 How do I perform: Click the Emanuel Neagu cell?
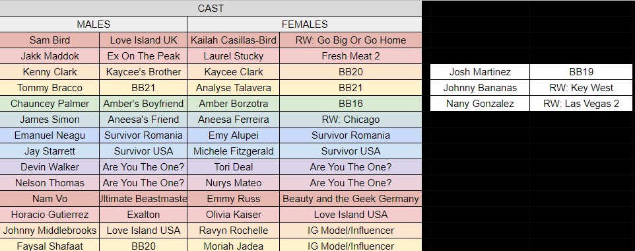tap(50, 135)
